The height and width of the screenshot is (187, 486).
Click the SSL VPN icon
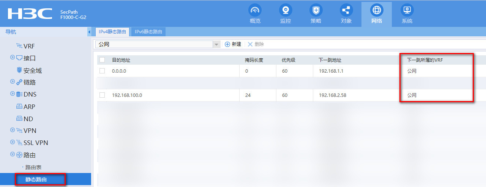(19, 143)
